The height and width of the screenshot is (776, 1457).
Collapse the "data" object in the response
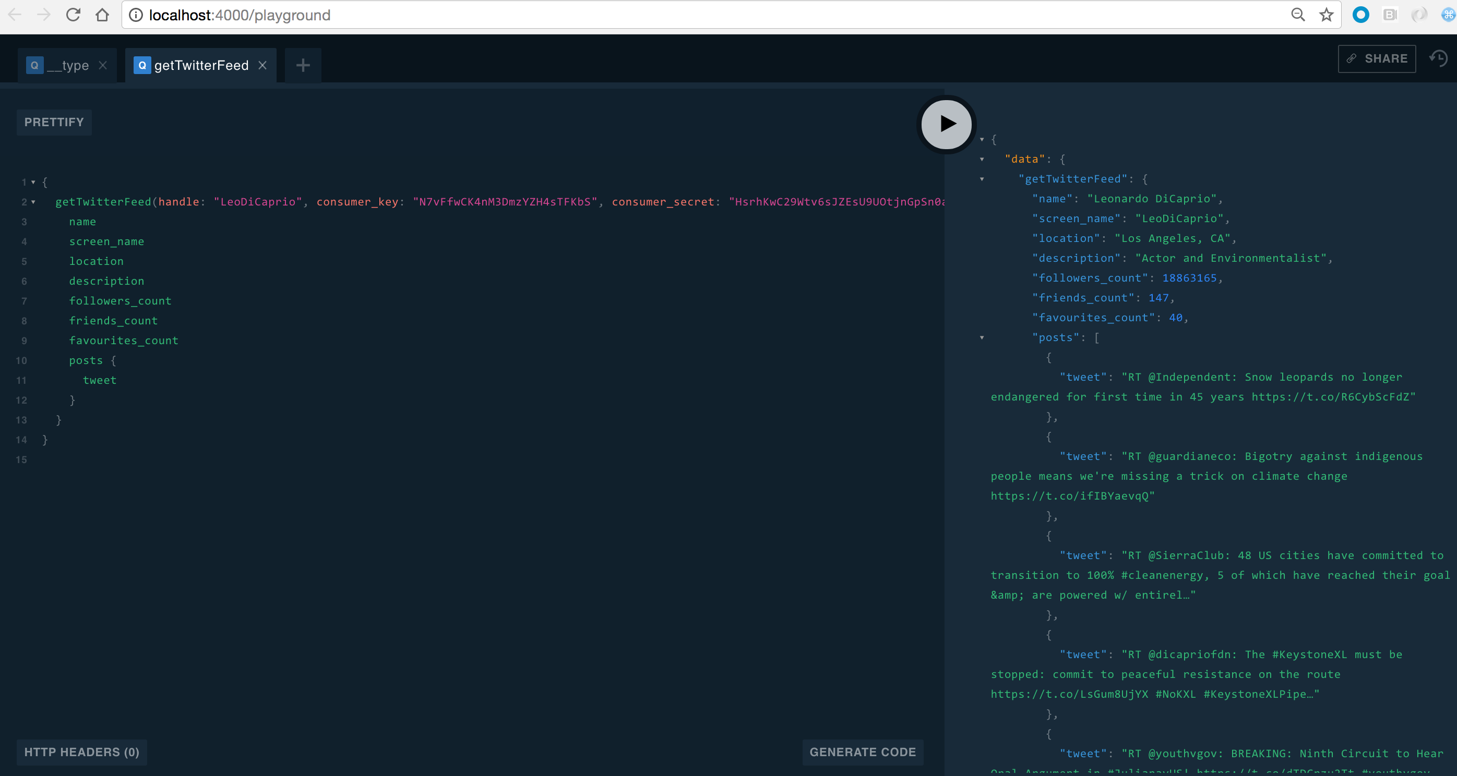pyautogui.click(x=983, y=159)
